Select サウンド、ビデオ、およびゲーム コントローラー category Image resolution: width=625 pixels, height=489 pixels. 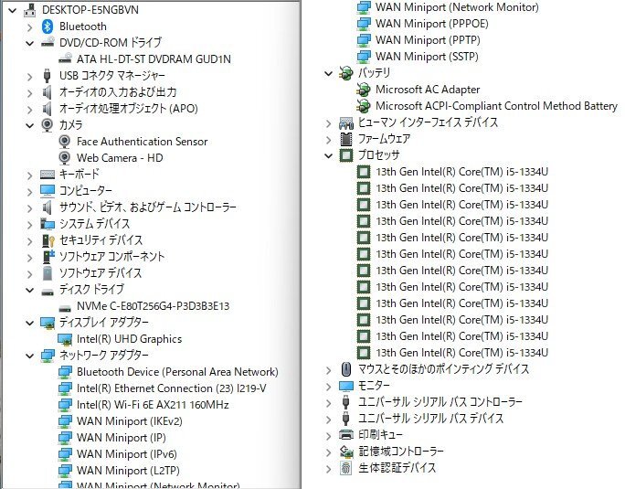[148, 207]
